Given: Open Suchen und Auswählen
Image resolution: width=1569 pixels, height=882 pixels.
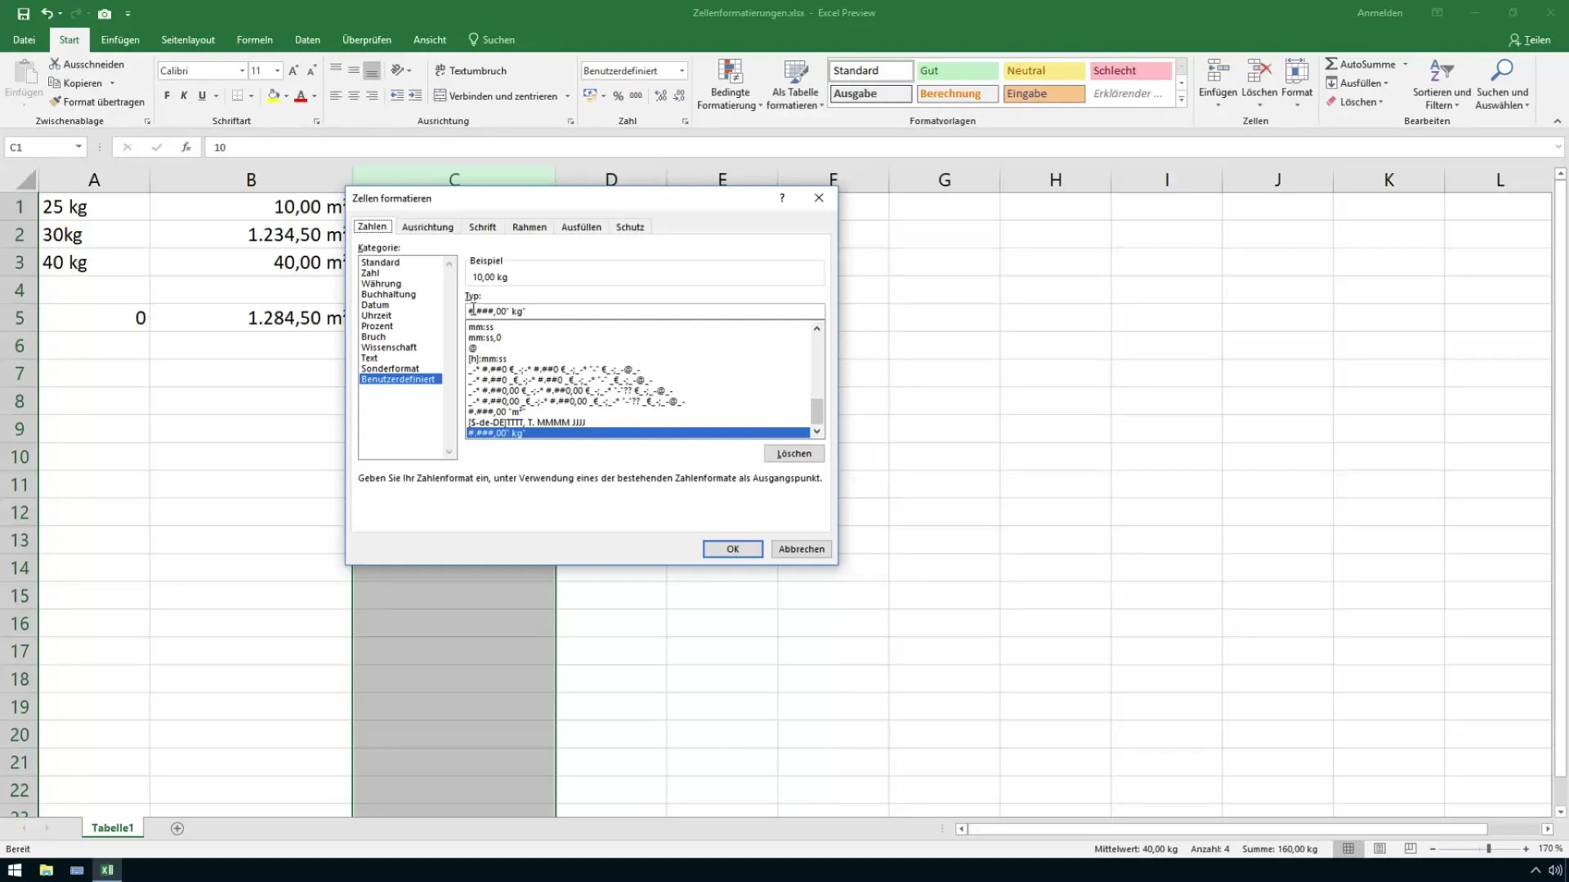Looking at the screenshot, I should (1502, 84).
